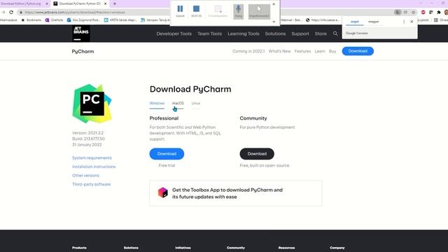This screenshot has width=448, height=252.
Task: Toggle mouse pointer capture in the recorder
Action: click(x=259, y=11)
